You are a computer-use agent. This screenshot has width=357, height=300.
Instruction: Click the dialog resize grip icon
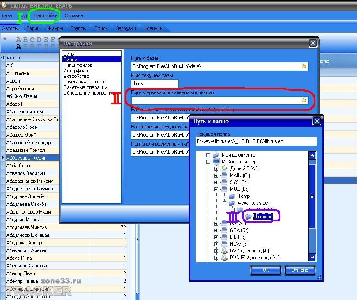pos(319,277)
